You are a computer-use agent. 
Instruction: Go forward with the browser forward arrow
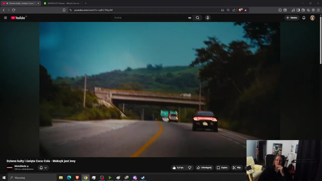tap(9, 10)
